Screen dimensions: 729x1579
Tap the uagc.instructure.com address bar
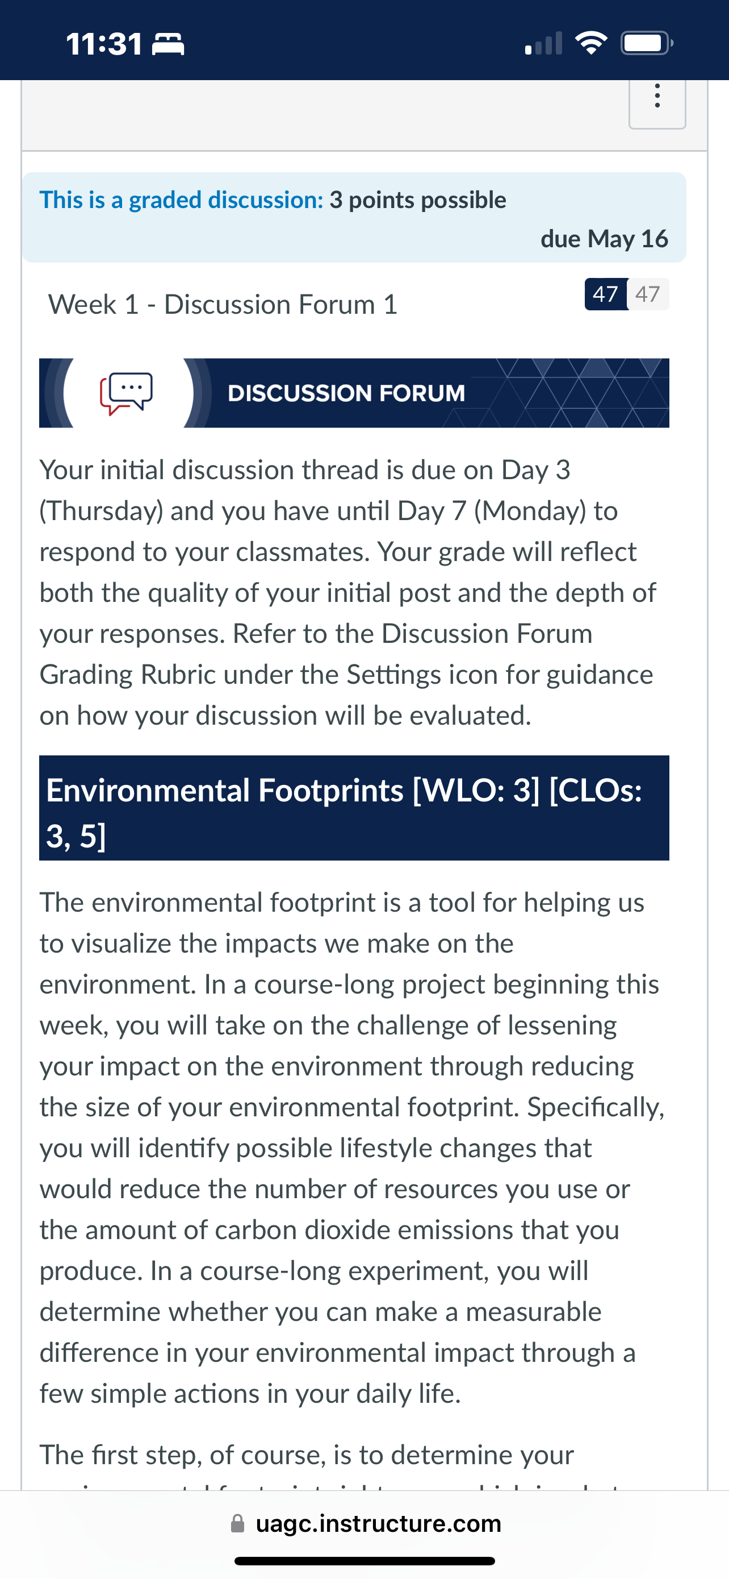point(366,1523)
